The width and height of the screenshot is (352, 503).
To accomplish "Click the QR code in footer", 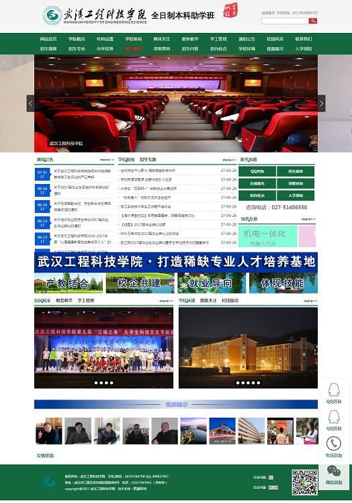I will click(x=304, y=482).
